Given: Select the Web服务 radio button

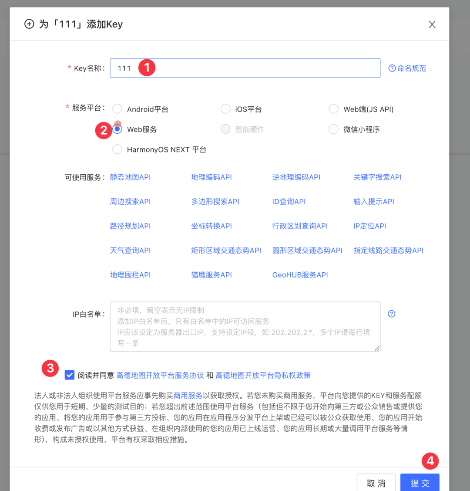Looking at the screenshot, I should [117, 129].
